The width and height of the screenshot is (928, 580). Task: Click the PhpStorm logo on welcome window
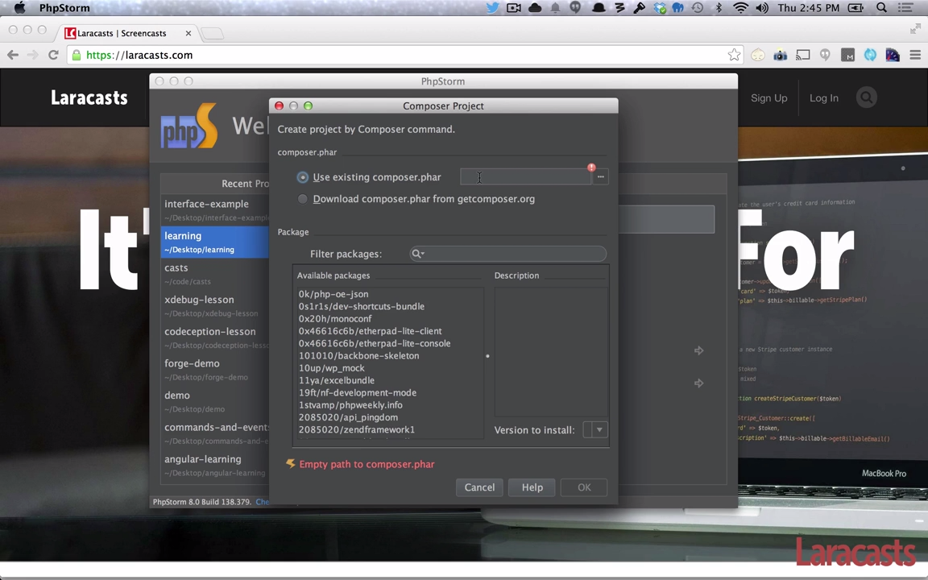pyautogui.click(x=188, y=126)
